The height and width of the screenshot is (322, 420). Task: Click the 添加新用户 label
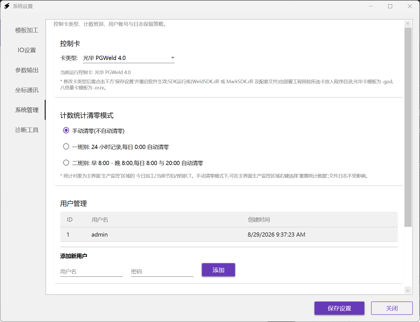click(74, 256)
